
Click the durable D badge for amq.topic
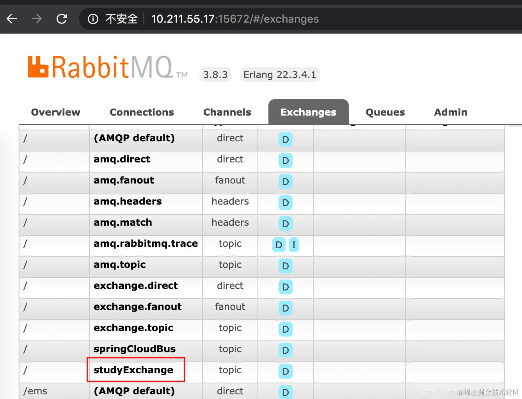pos(286,266)
